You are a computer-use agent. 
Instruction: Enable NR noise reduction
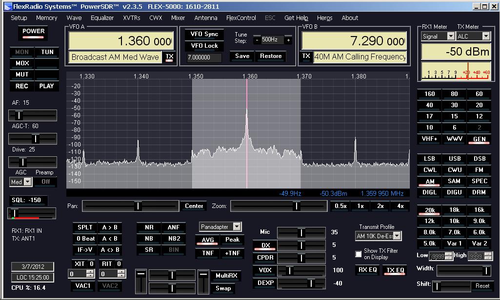coord(149,227)
